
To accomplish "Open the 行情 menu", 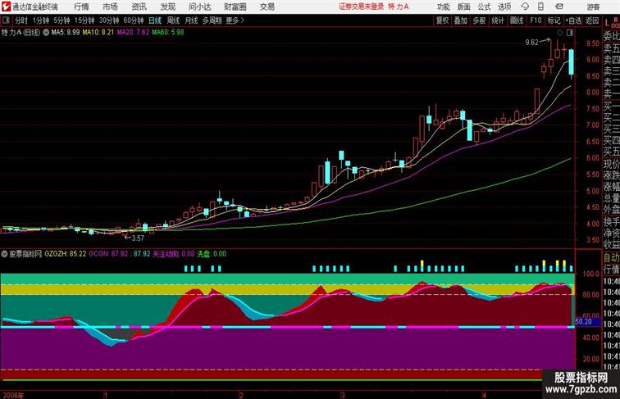I will 81,7.
